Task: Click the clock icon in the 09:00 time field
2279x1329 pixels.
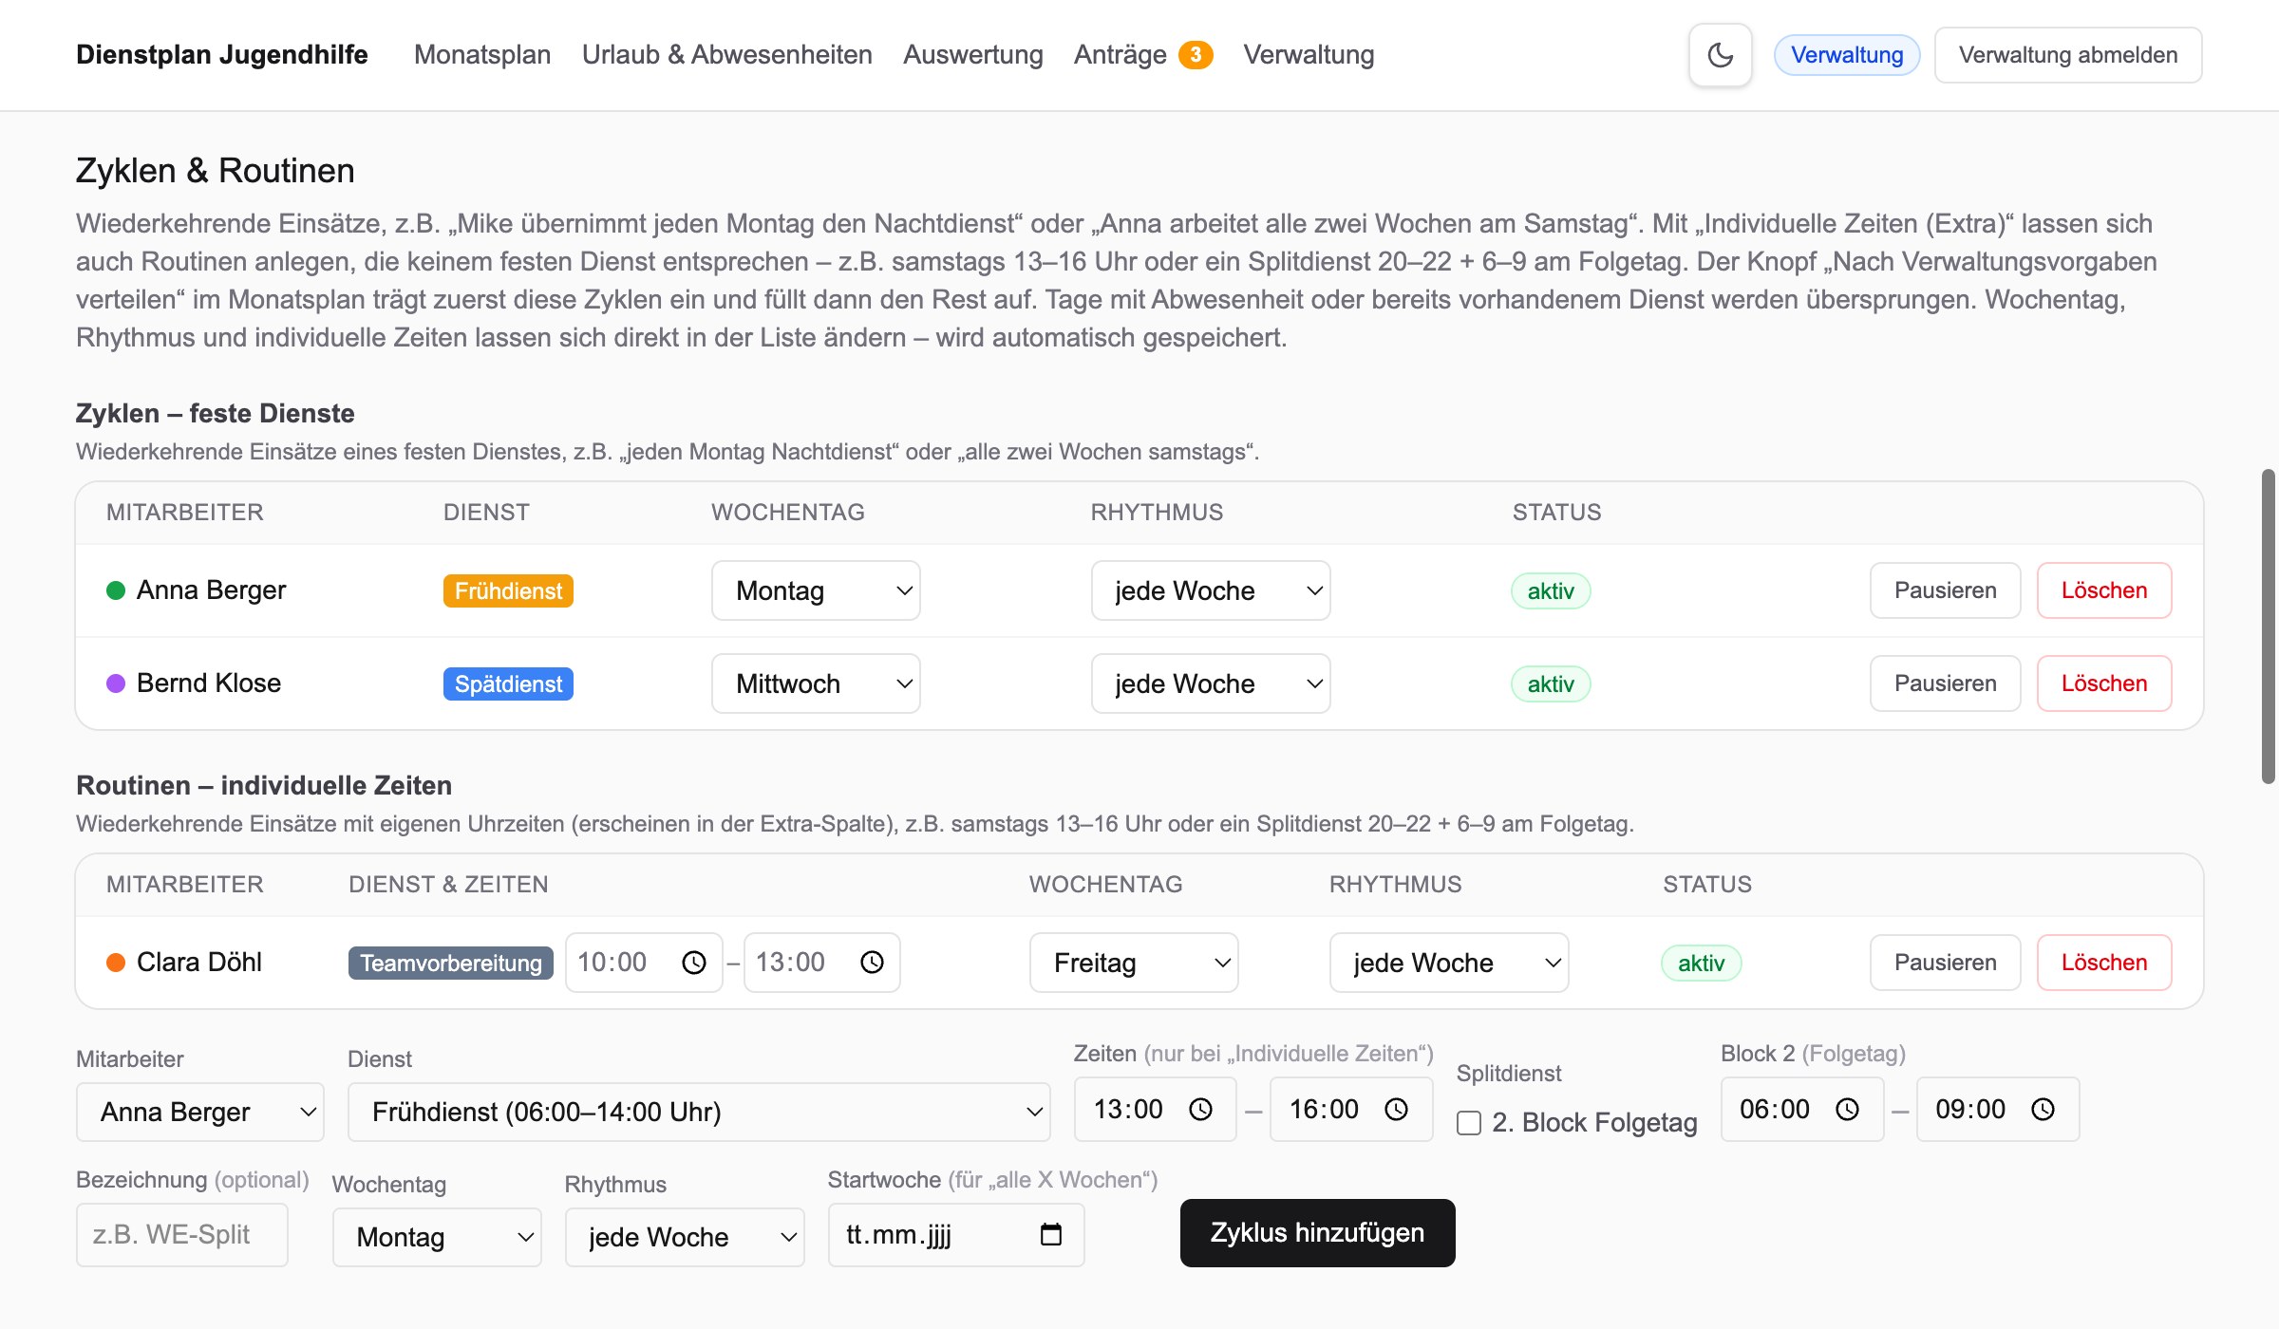Action: pos(2043,1109)
